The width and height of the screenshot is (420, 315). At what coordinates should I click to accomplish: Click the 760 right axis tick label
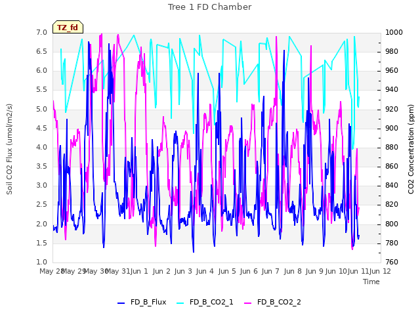coord(392,262)
